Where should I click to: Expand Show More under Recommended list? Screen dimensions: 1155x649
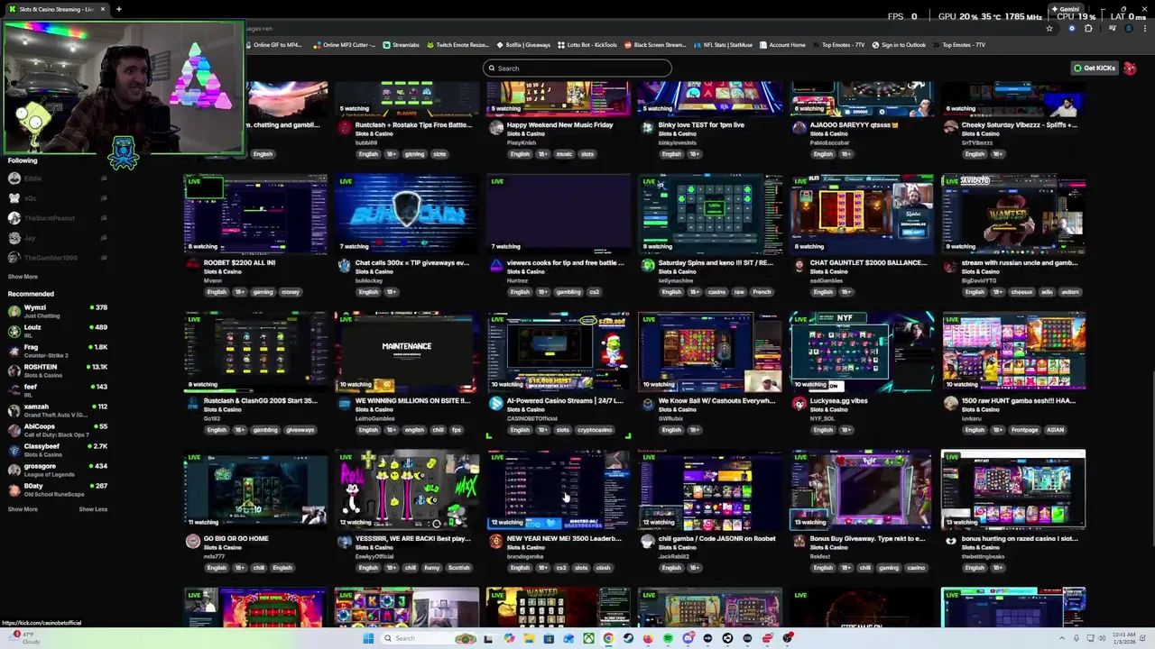[x=23, y=509]
